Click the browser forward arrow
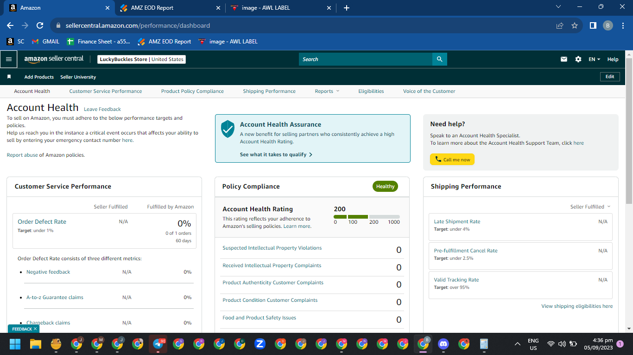 pos(25,25)
